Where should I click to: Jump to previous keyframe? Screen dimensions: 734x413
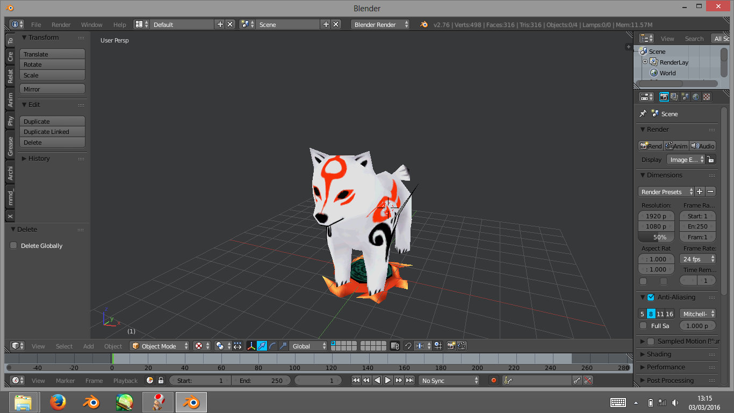(366, 380)
